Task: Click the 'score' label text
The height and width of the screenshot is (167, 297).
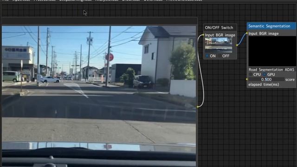Action: 290,80
